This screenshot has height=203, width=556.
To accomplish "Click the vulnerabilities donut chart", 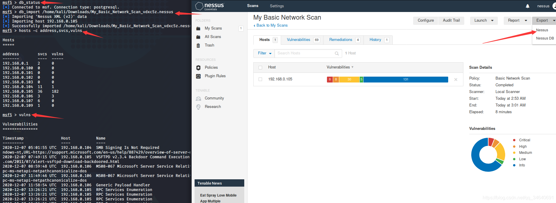I will 488,155.
